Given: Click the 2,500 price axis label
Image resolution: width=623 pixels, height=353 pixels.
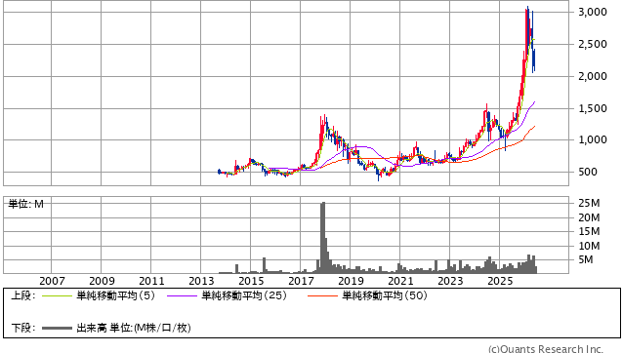Looking at the screenshot, I should tap(593, 44).
